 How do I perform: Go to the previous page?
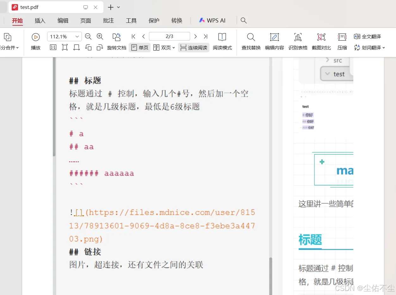click(x=143, y=36)
